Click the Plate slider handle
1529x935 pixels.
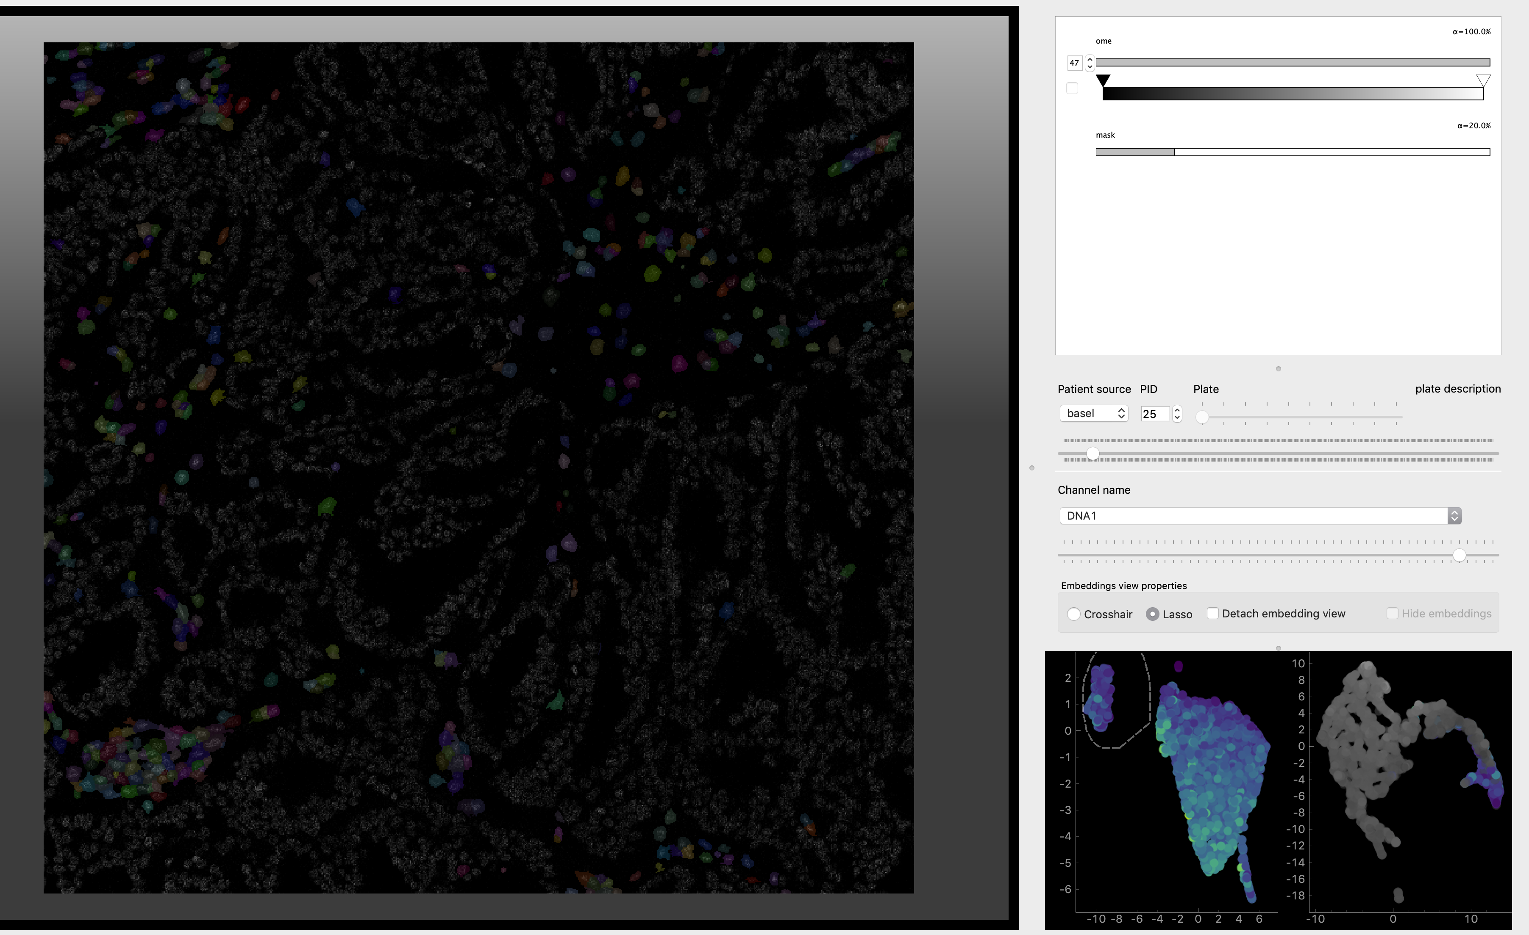[x=1202, y=417]
